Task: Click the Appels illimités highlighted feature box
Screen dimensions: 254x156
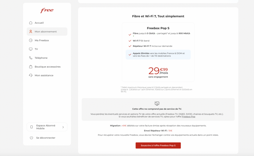Action: coord(158,54)
